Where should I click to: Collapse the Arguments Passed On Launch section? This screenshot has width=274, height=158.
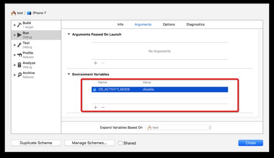click(69, 34)
